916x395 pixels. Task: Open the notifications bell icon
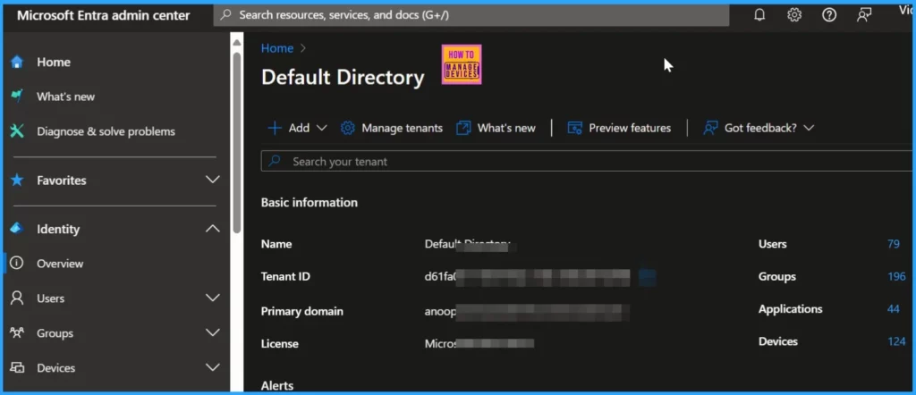pyautogui.click(x=759, y=15)
